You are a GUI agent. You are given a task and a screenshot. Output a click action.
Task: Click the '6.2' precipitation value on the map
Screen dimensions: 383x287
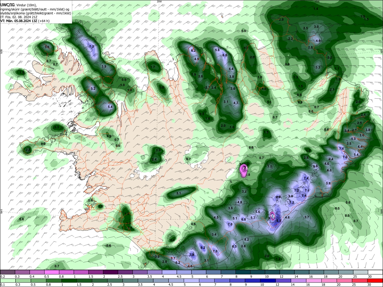pyautogui.click(x=193, y=51)
